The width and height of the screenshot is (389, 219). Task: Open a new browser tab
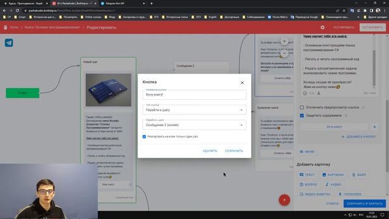click(x=151, y=4)
